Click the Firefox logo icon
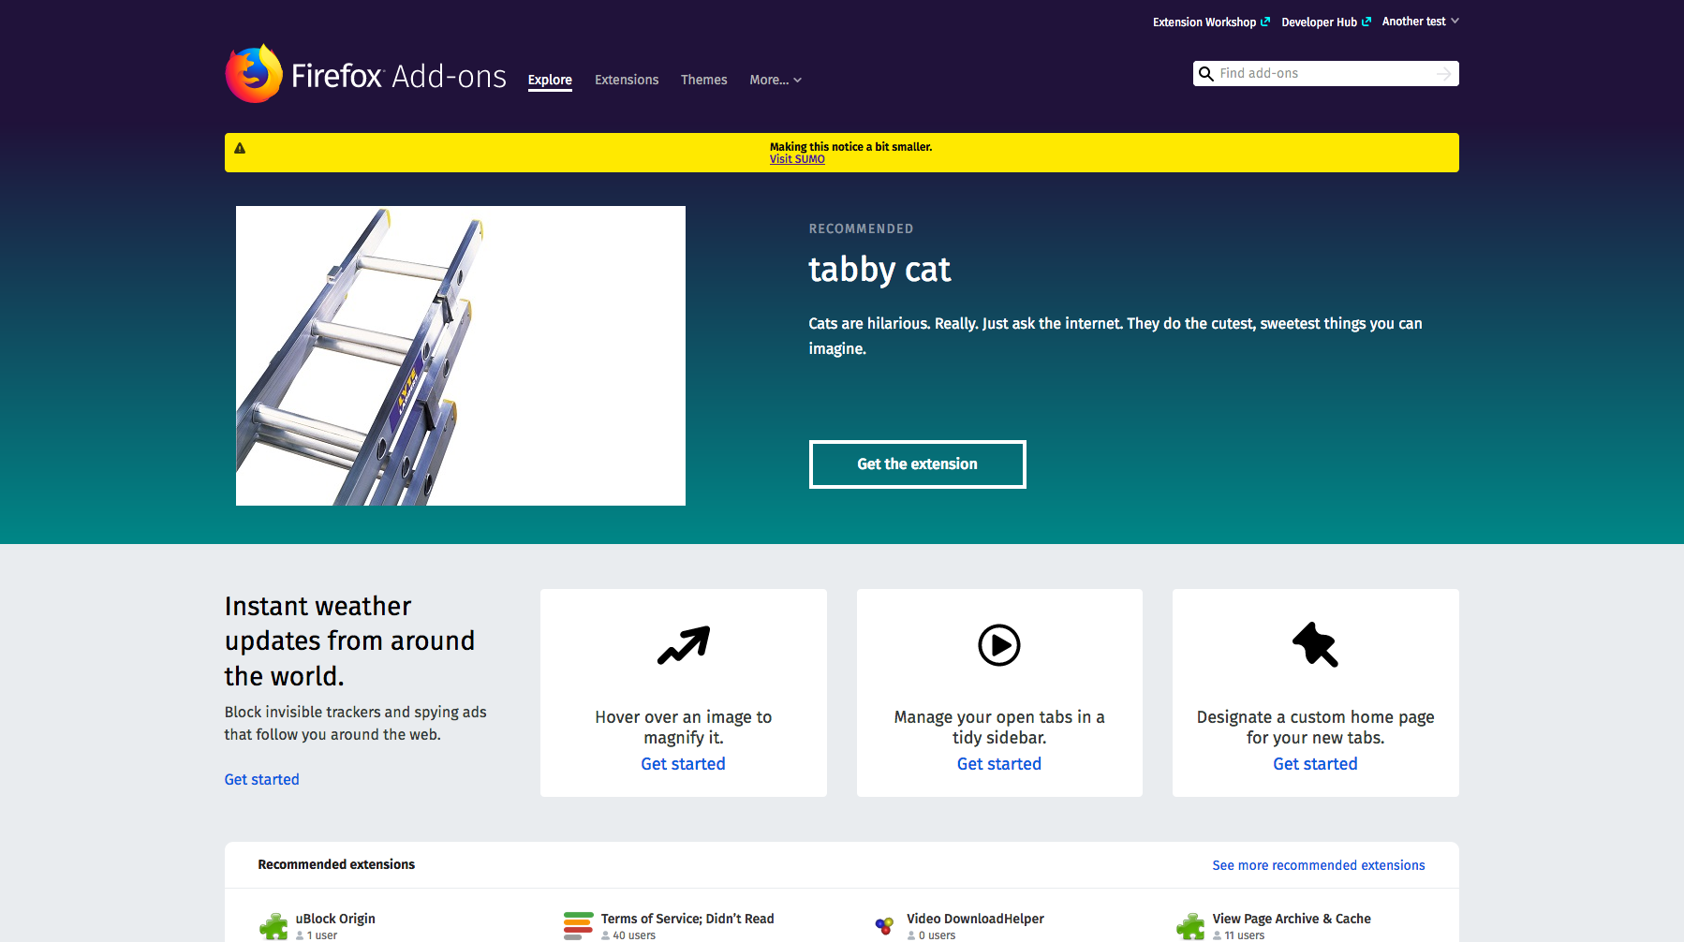 (254, 73)
